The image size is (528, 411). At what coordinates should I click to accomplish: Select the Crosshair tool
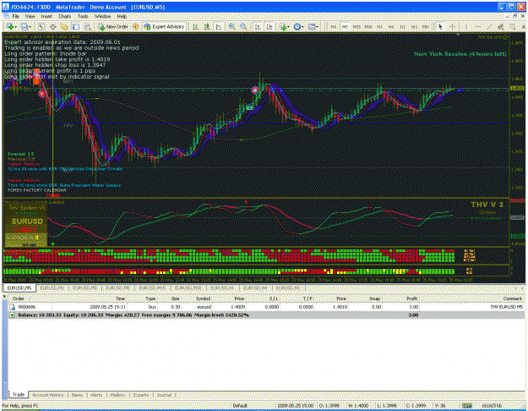point(453,26)
